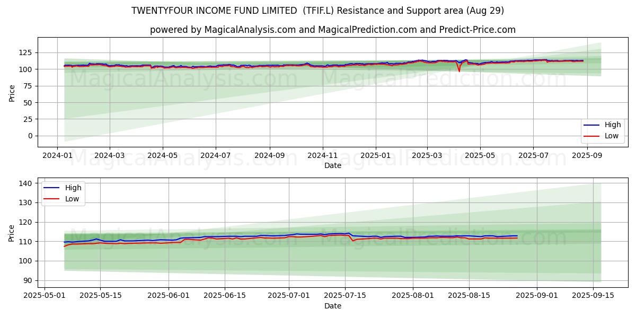636x318 pixels.
Task: Click the 25 value on top chart axis
Action: [x=29, y=119]
